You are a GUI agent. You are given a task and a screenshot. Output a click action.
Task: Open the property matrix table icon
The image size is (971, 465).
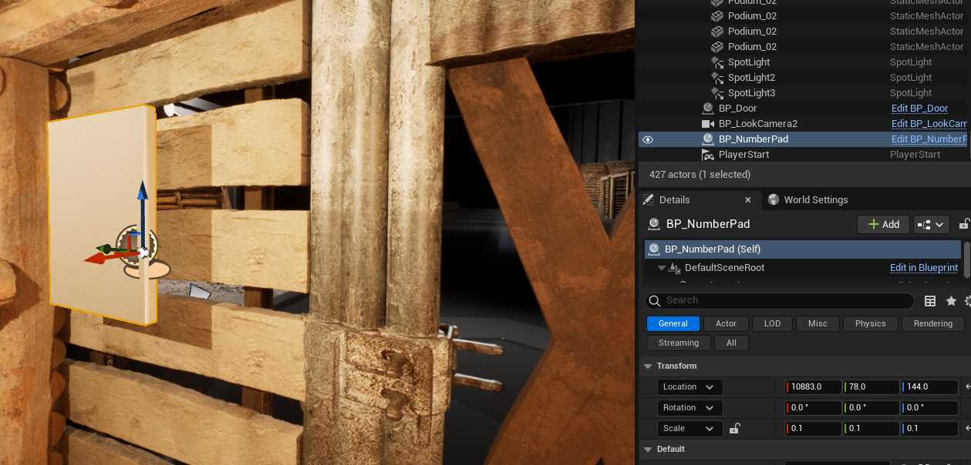[x=930, y=301]
